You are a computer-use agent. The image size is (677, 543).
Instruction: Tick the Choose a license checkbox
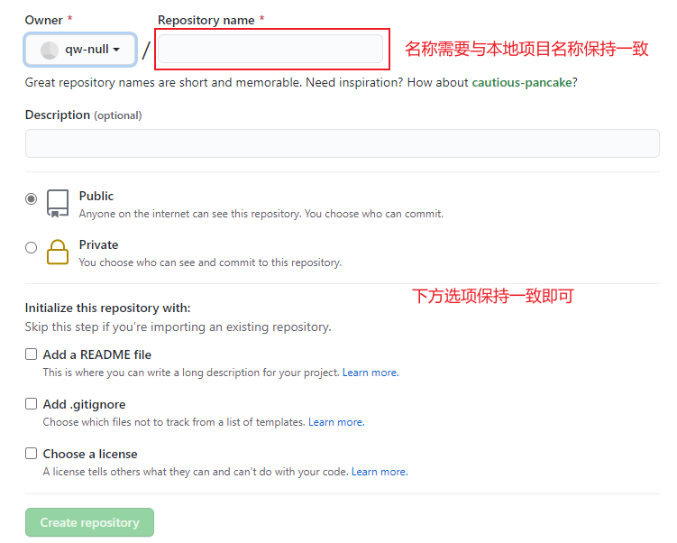coord(31,453)
